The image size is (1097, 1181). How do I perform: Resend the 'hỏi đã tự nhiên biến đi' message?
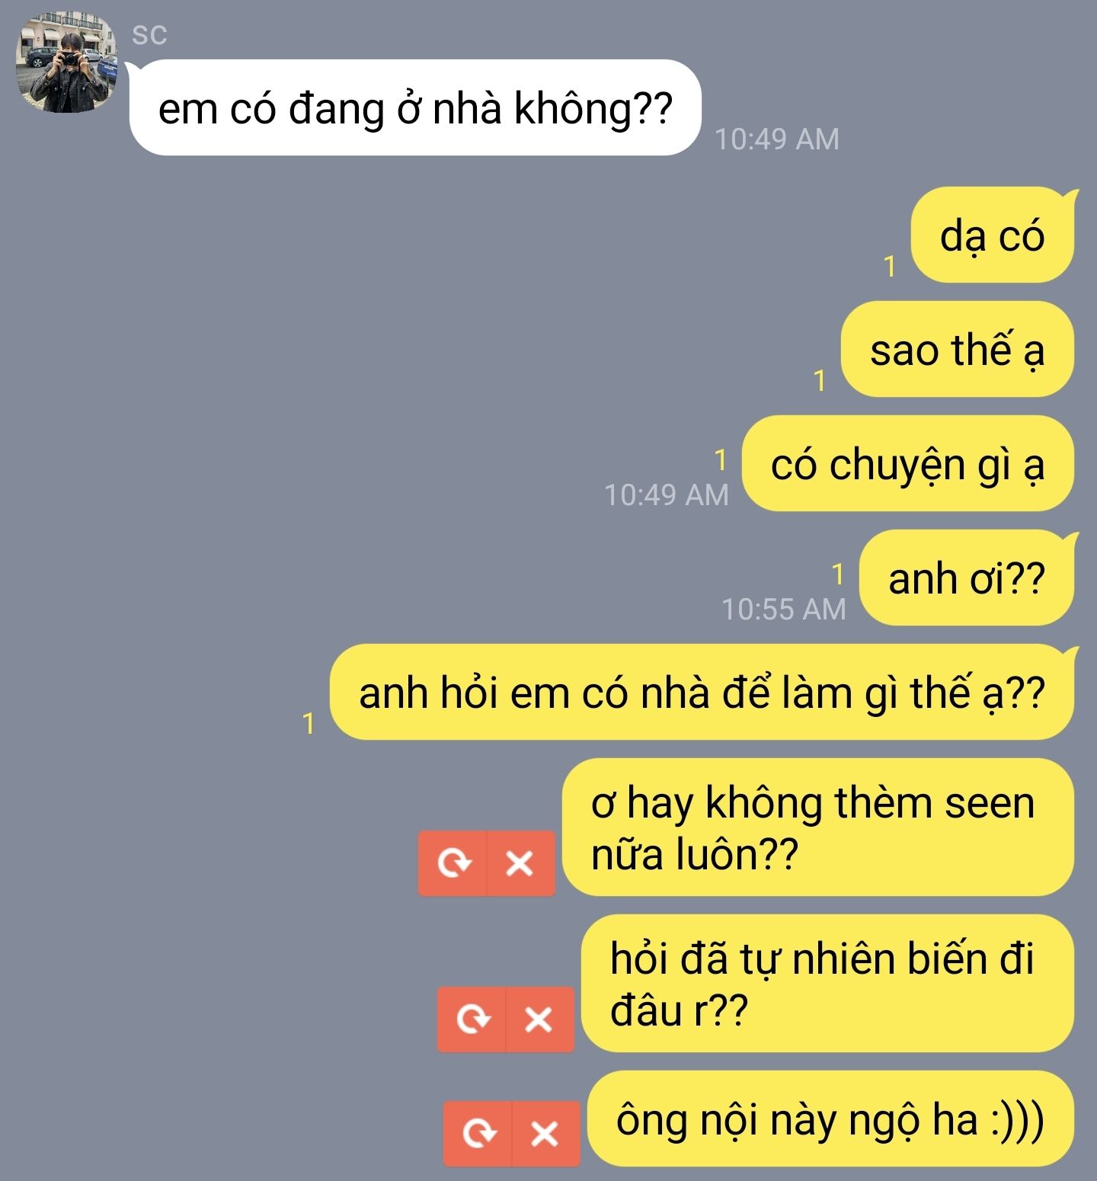[472, 1019]
